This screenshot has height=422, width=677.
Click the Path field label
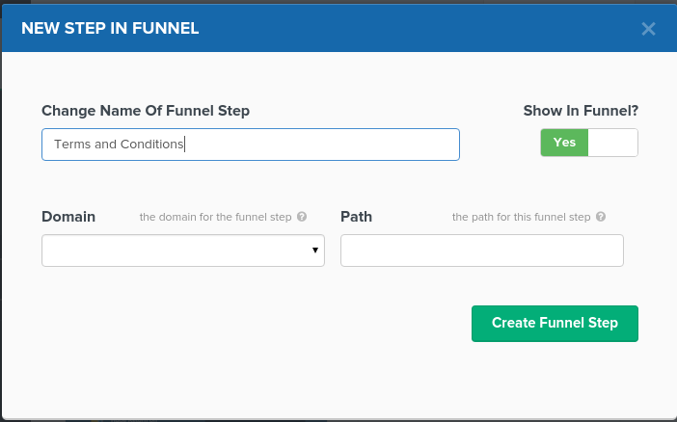point(356,217)
